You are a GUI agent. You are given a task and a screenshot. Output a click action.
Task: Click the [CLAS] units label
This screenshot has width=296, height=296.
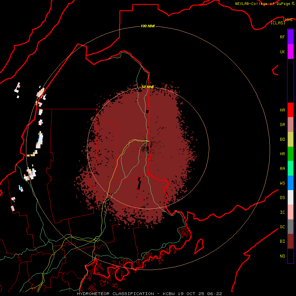tap(278, 23)
